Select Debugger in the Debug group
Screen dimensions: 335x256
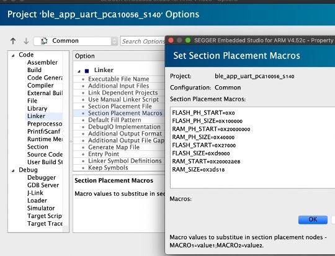[x=42, y=178]
